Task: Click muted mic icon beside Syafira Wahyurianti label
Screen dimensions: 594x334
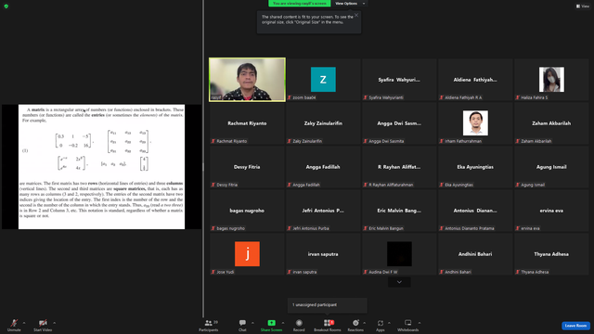Action: click(366, 97)
